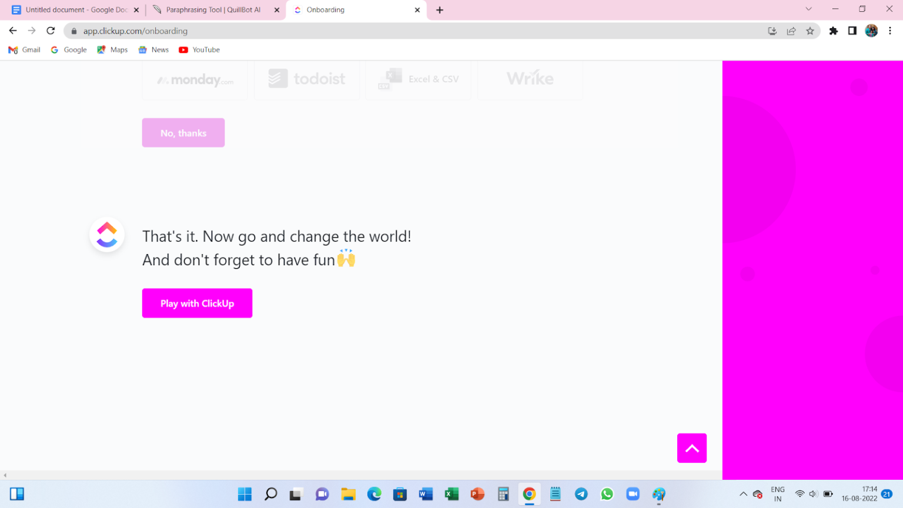Viewport: 903px width, 508px height.
Task: Select the Todoist import option
Action: pos(306,78)
